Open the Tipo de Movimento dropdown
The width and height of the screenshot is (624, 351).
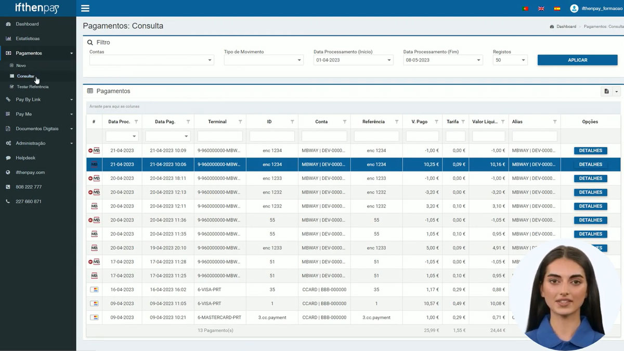(x=264, y=60)
